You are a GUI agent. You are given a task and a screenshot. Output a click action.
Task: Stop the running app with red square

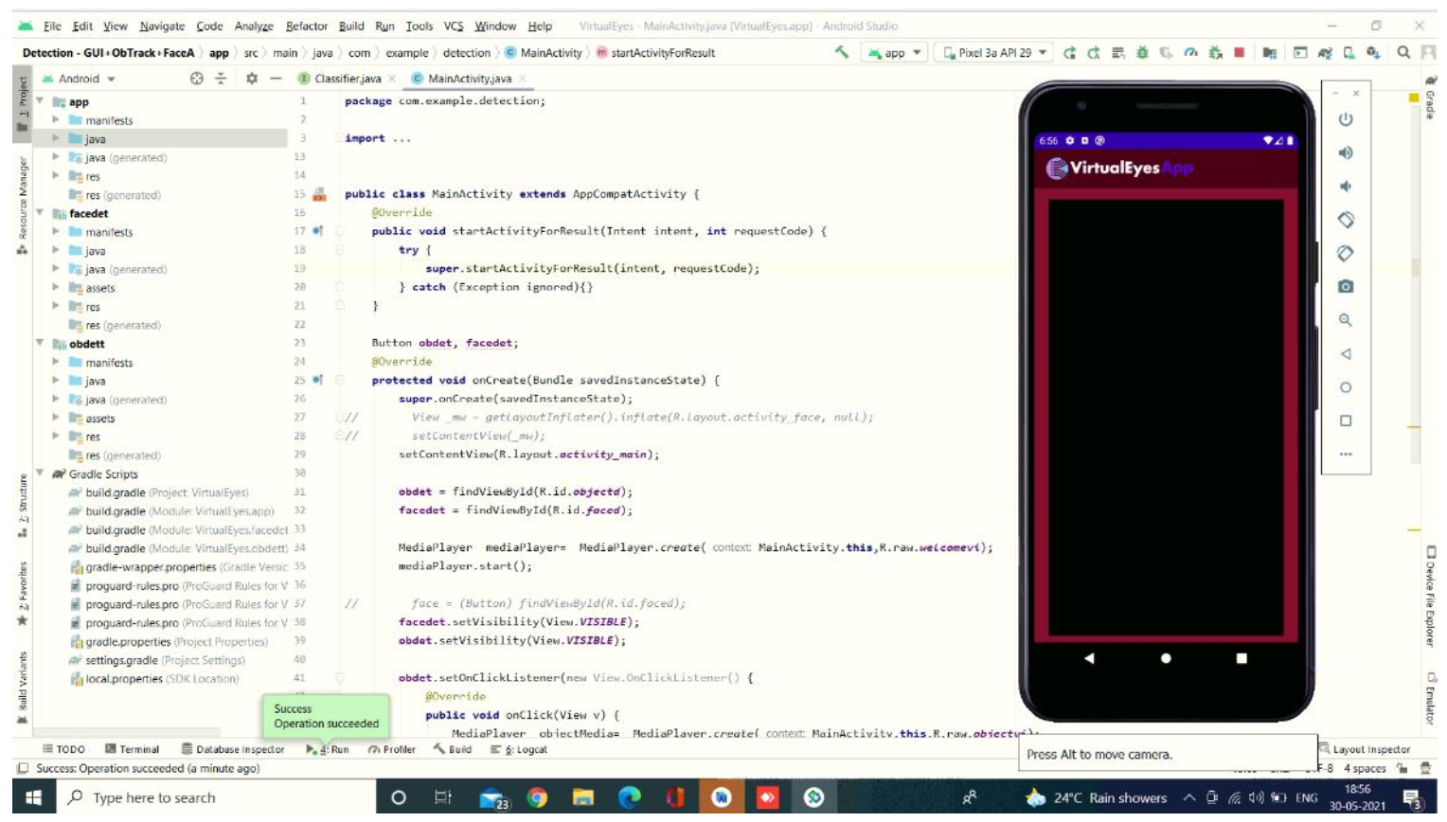(1239, 53)
